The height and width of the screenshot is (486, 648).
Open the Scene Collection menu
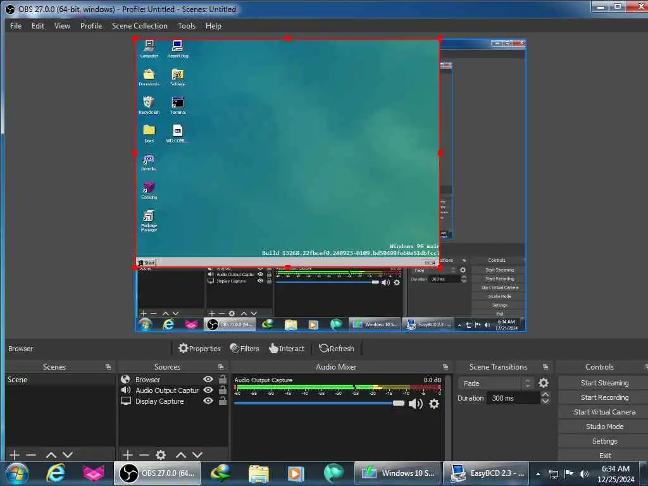click(x=140, y=25)
